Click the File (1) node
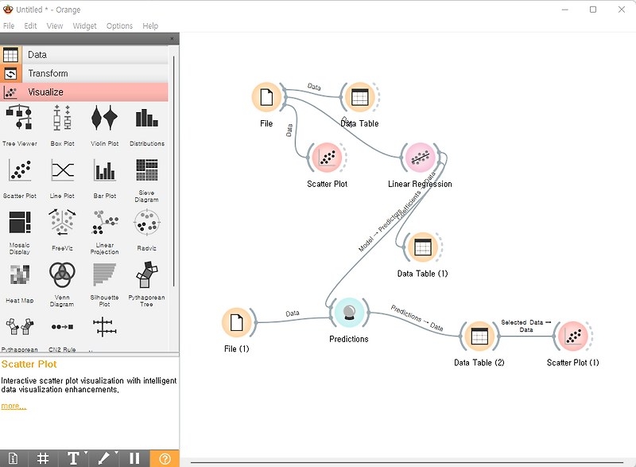The height and width of the screenshot is (467, 636). 236,322
